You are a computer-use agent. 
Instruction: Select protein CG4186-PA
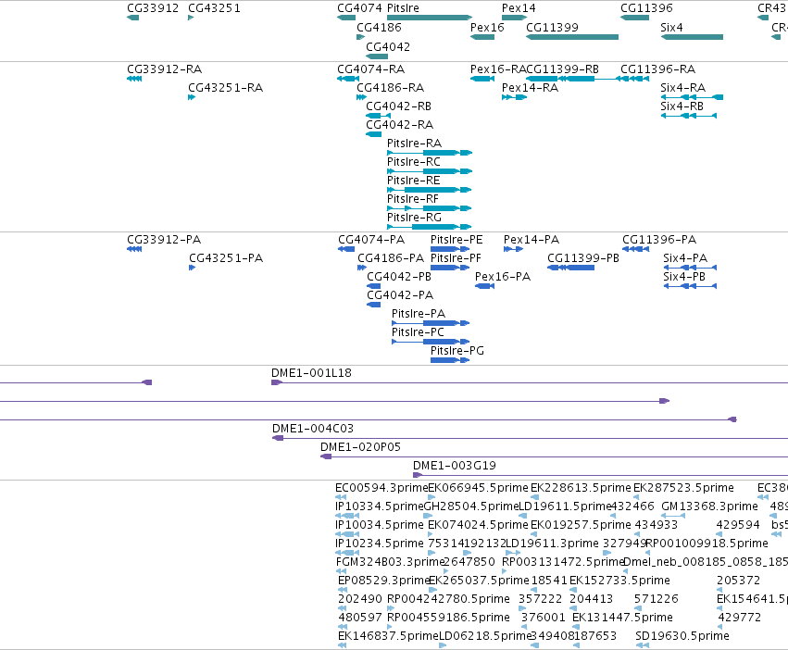coord(391,258)
